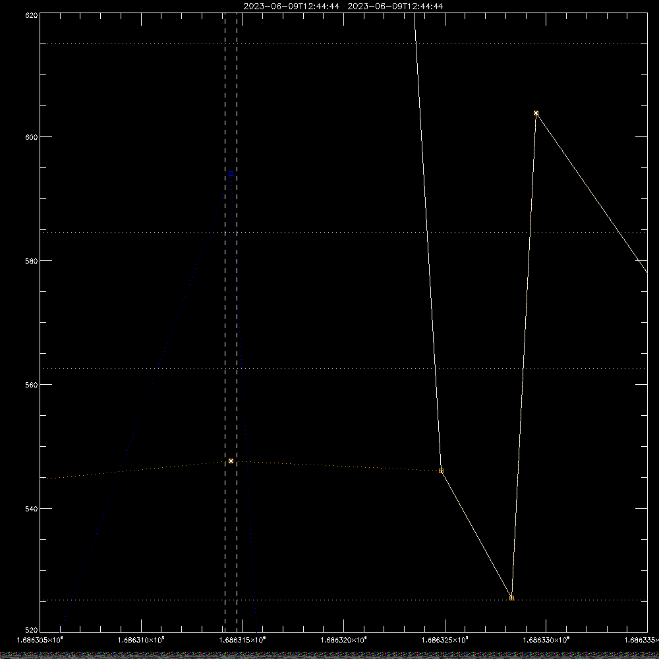Click the x-axis label 1.686330×10⁹
The height and width of the screenshot is (659, 659).
(546, 640)
